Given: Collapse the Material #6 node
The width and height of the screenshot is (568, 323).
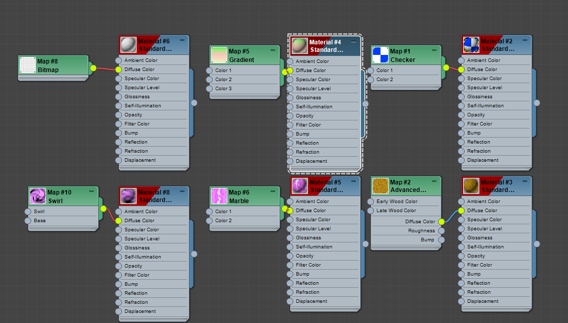Looking at the screenshot, I should [x=182, y=40].
